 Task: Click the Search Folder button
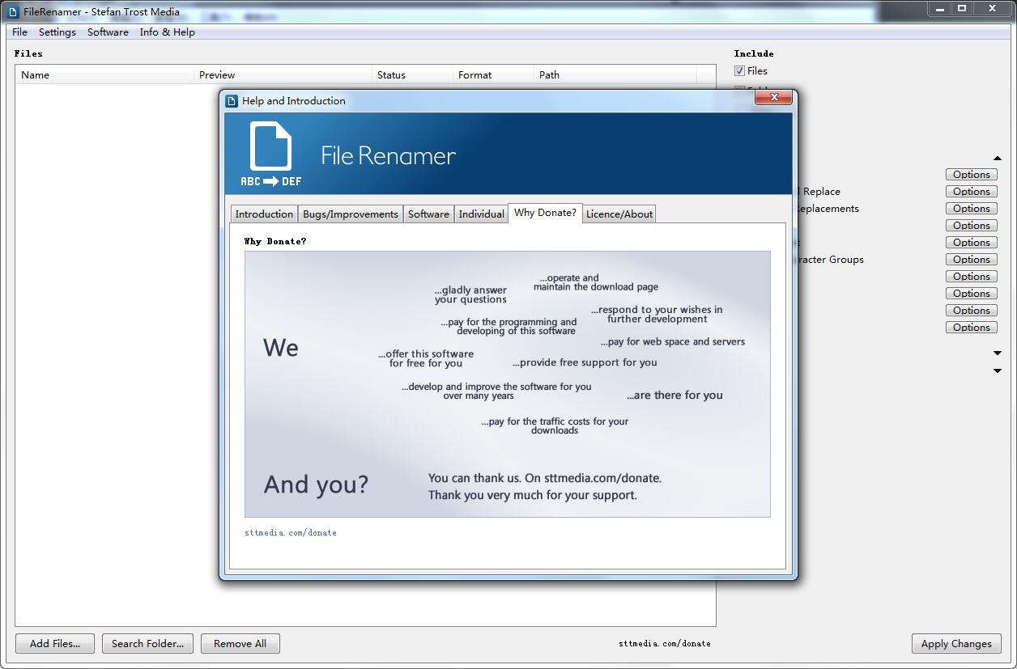147,643
